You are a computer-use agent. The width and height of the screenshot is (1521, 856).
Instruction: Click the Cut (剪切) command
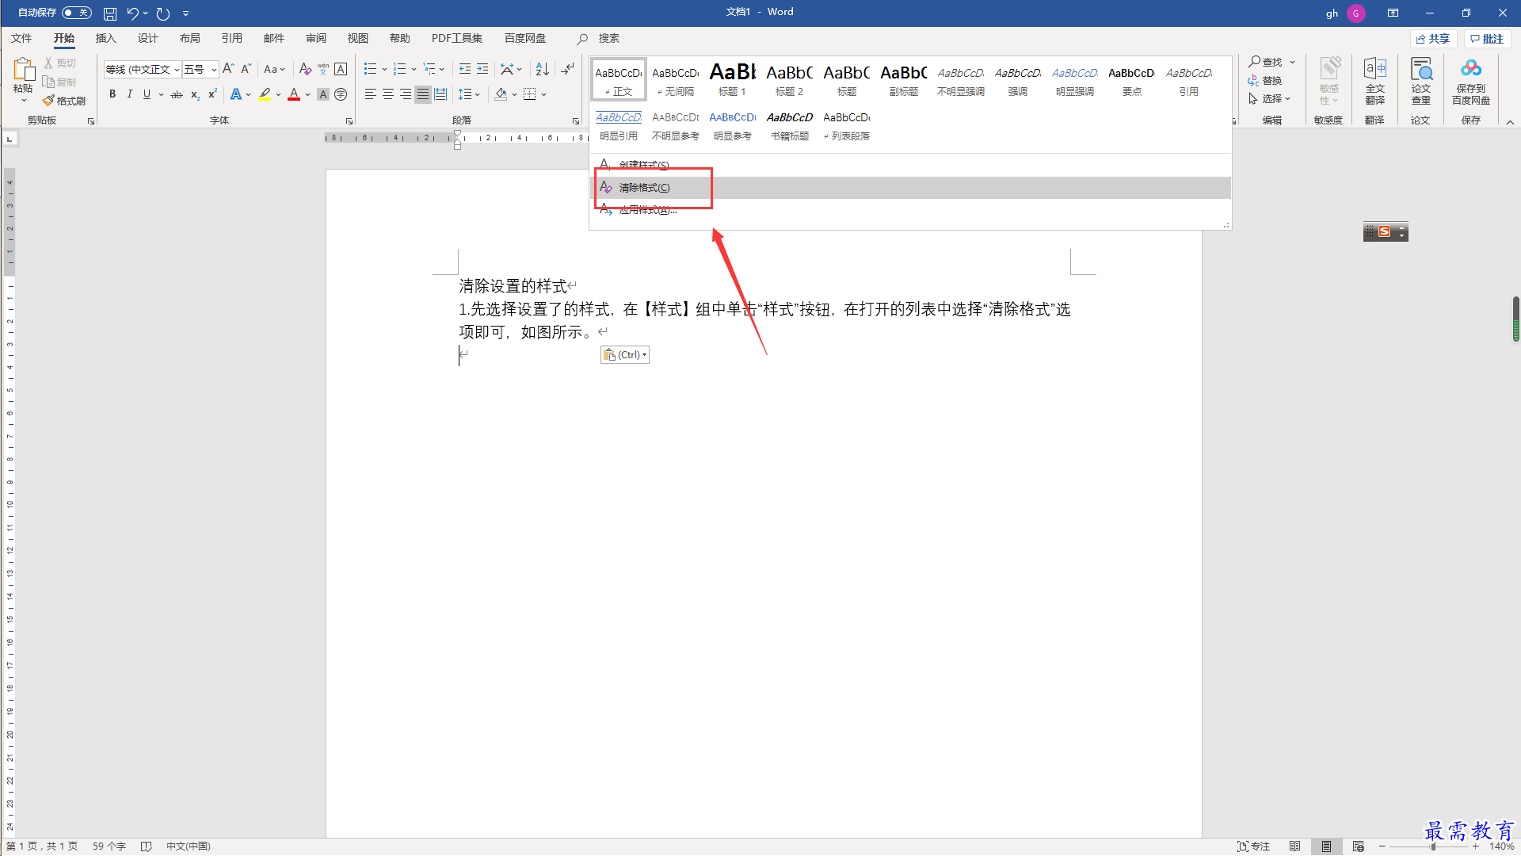click(60, 63)
